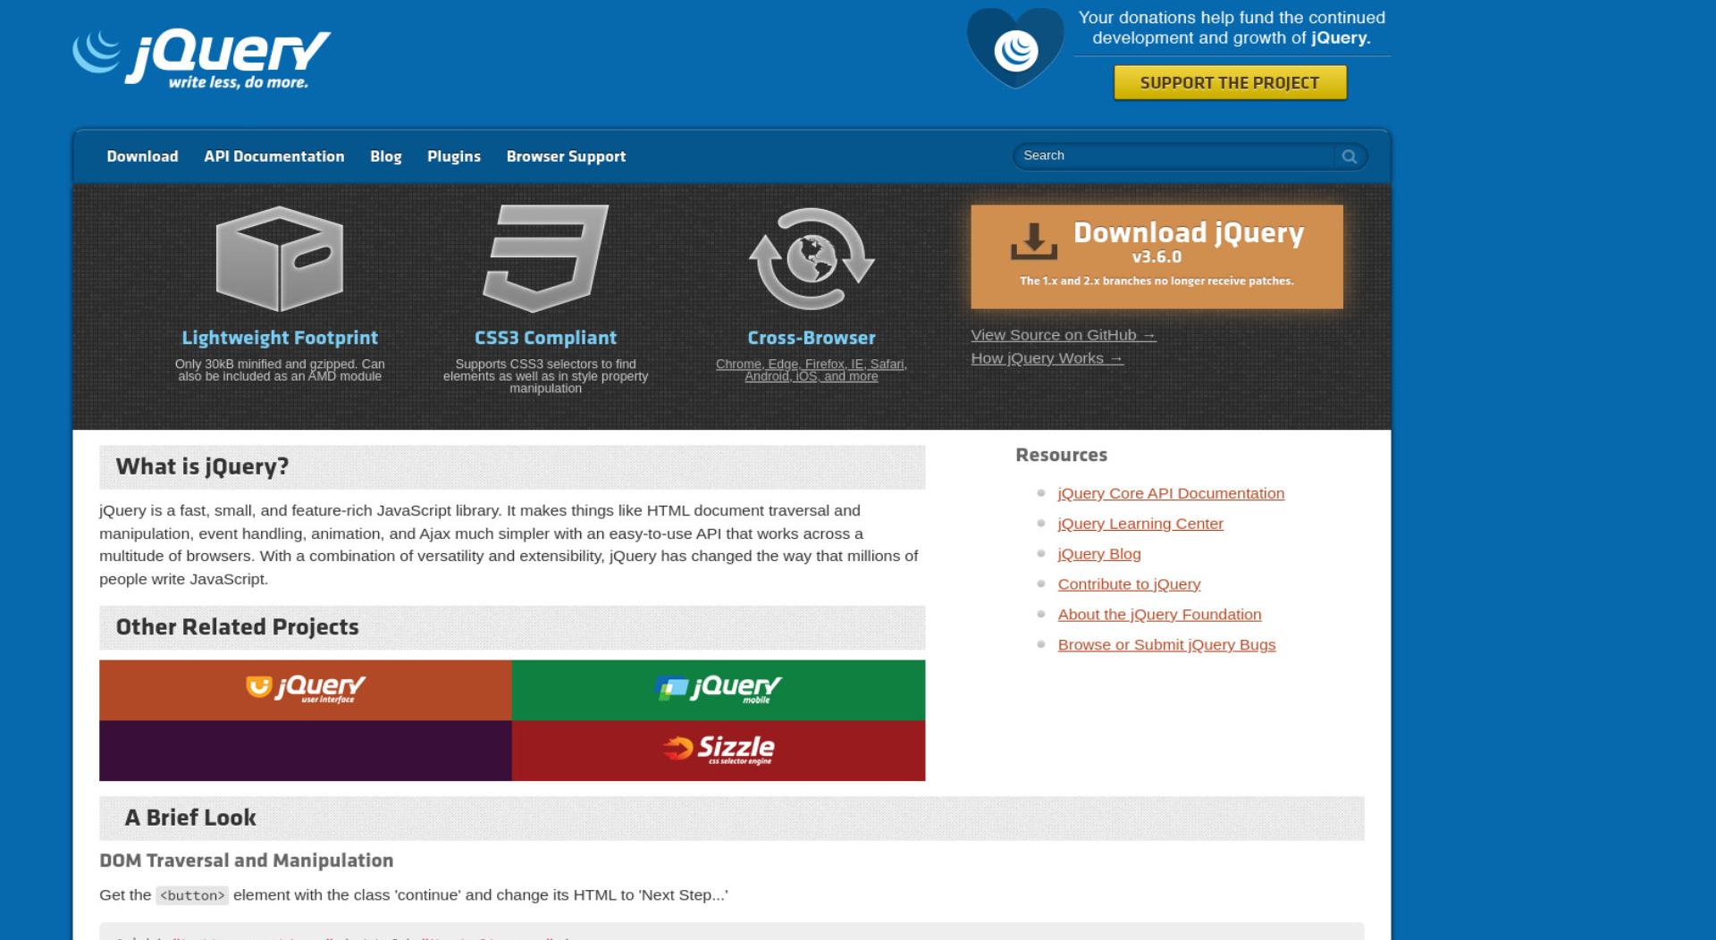This screenshot has height=940, width=1716.
Task: Click the Resources sidebar heading
Action: [x=1061, y=455]
